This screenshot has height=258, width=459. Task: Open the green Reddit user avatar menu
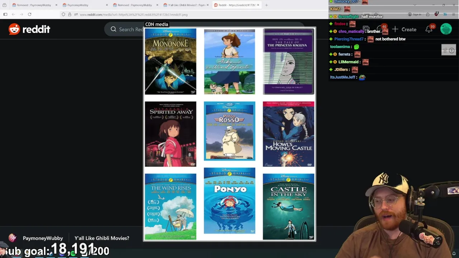tap(446, 29)
